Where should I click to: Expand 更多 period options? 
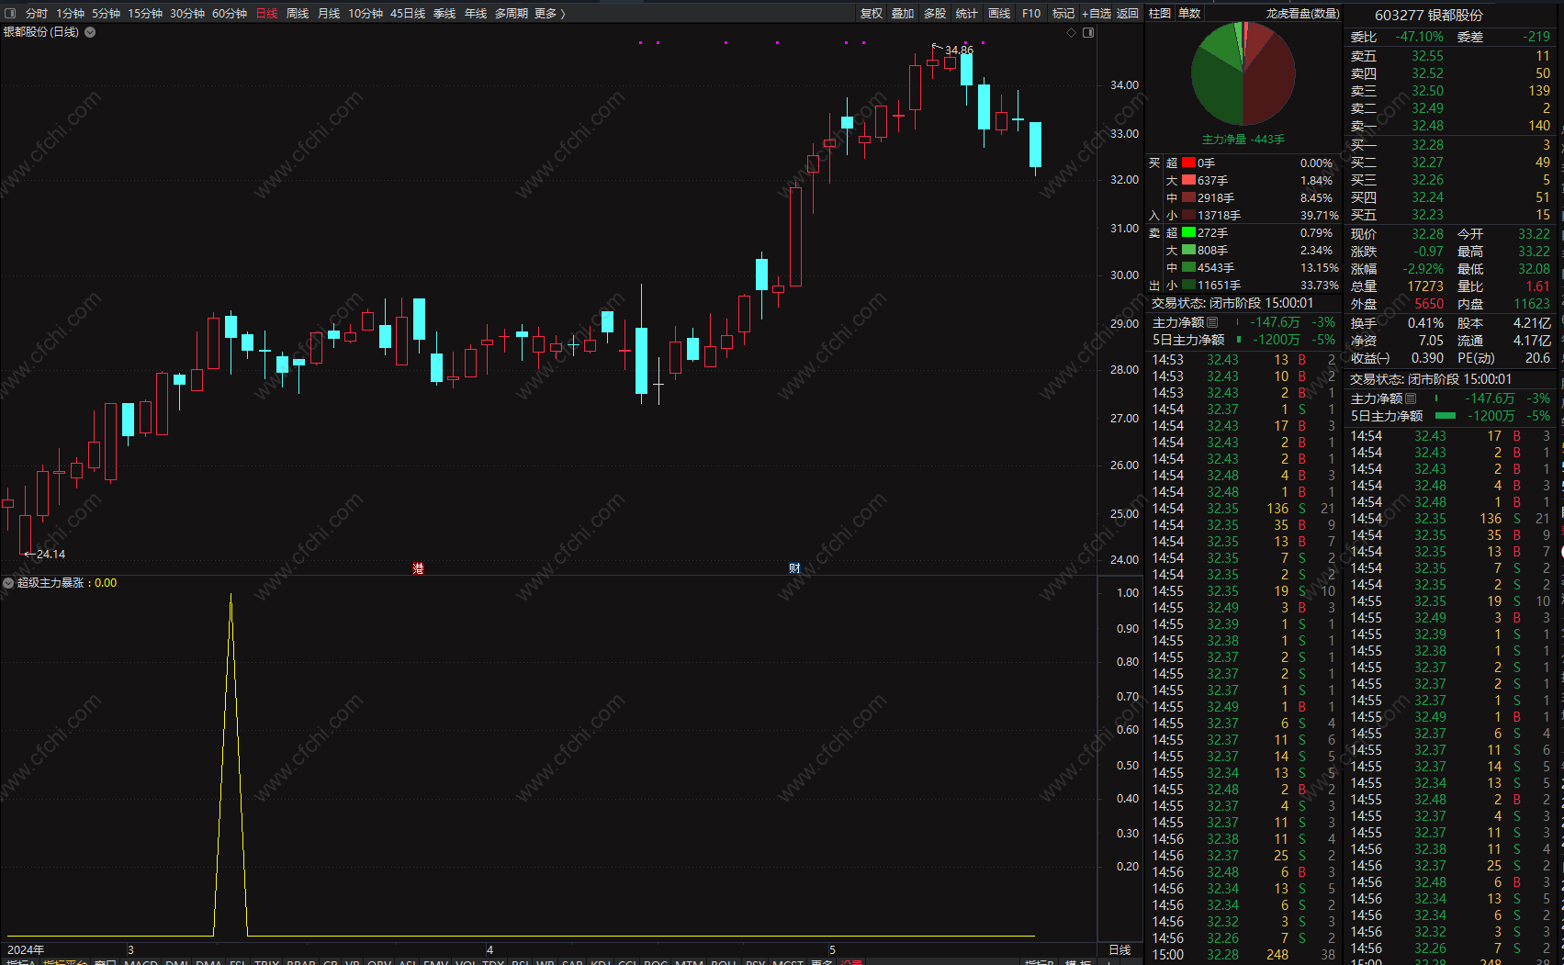550,14
